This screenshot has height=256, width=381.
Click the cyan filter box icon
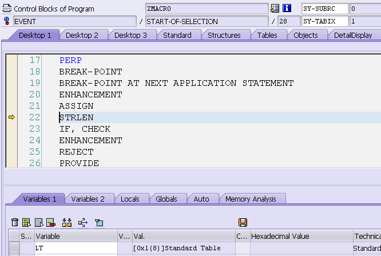pos(99,222)
